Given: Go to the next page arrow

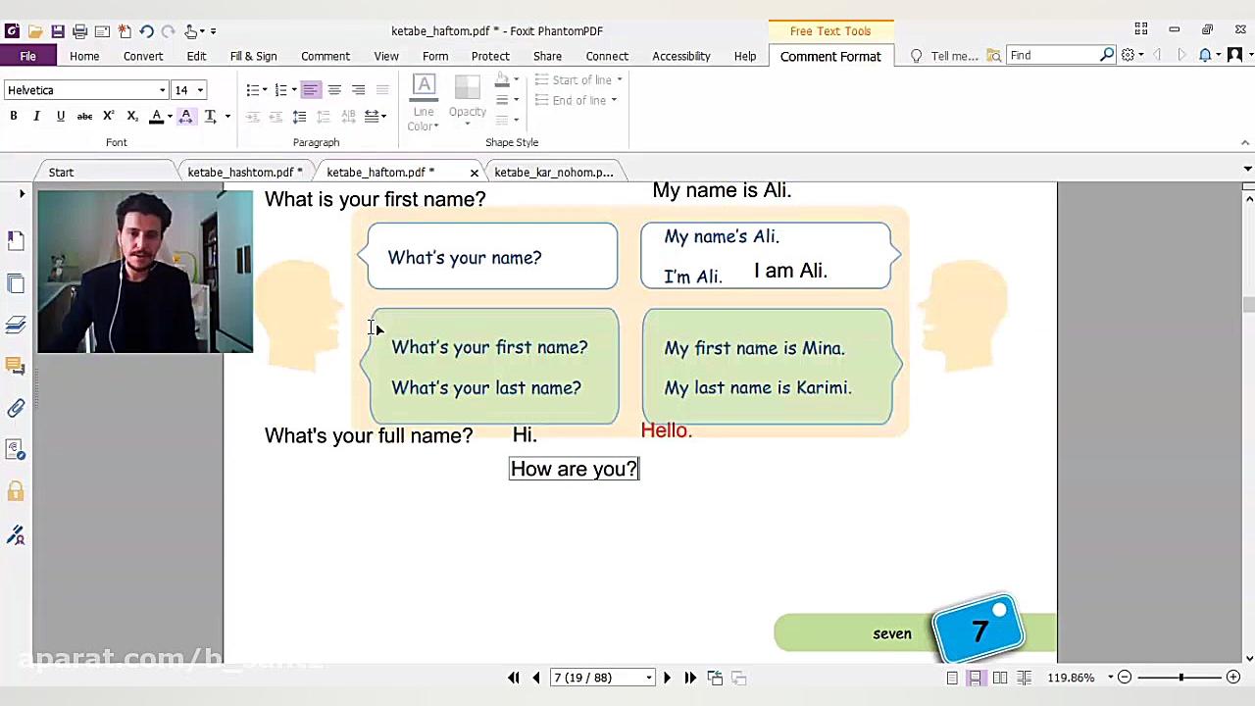Looking at the screenshot, I should pyautogui.click(x=667, y=678).
